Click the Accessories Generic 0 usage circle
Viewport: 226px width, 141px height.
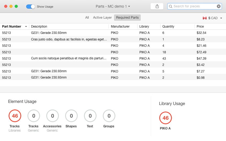click(x=53, y=116)
